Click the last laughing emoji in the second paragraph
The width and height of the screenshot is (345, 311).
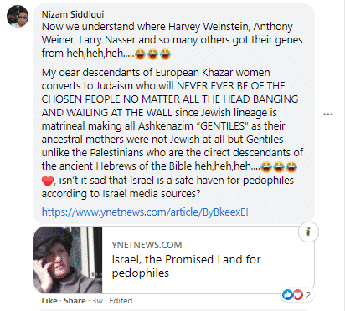(x=291, y=167)
